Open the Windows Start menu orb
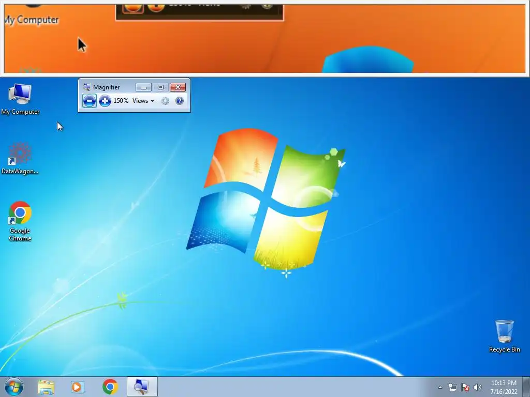This screenshot has width=530, height=397. point(14,387)
